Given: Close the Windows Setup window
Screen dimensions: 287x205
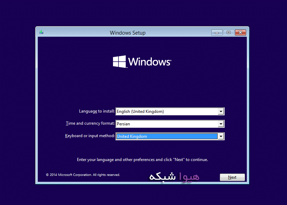Looking at the screenshot, I should click(241, 33).
